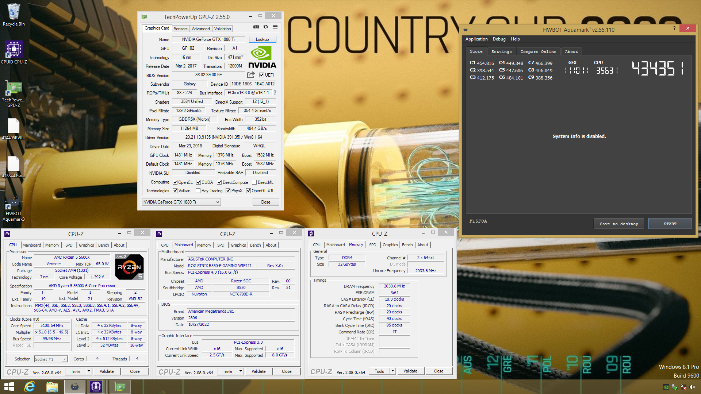The width and height of the screenshot is (701, 394).
Task: Launch Internet Explorer from the taskbar
Action: [30, 387]
